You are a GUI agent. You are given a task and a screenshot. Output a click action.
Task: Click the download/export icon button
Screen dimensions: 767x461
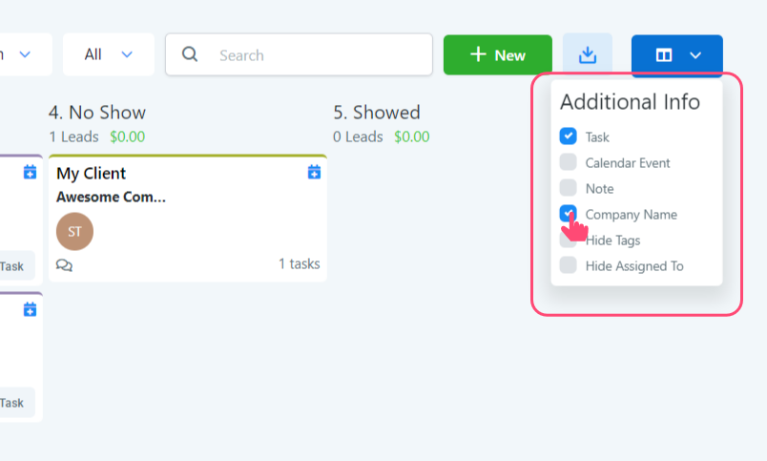tap(588, 55)
